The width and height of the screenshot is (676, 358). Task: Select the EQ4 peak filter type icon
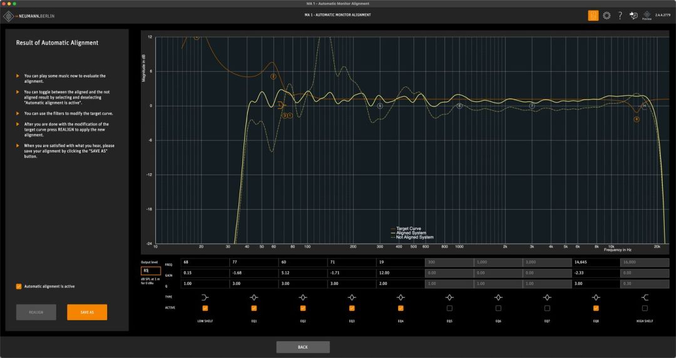pyautogui.click(x=401, y=297)
